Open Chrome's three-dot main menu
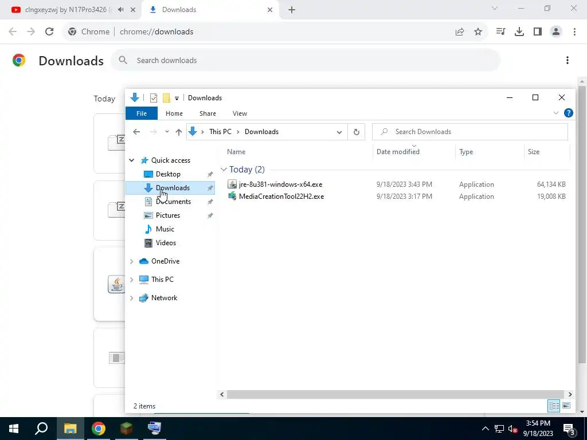The image size is (587, 440). [x=574, y=32]
